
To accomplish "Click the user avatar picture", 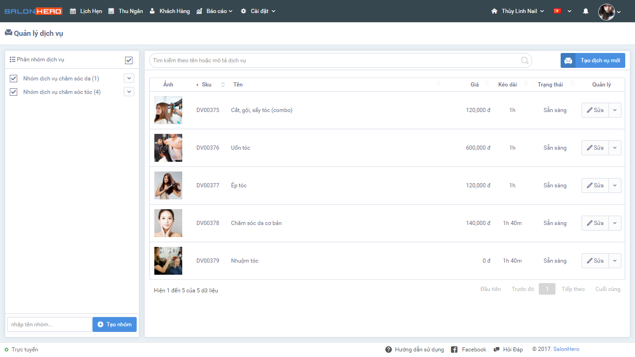I will pos(607,12).
